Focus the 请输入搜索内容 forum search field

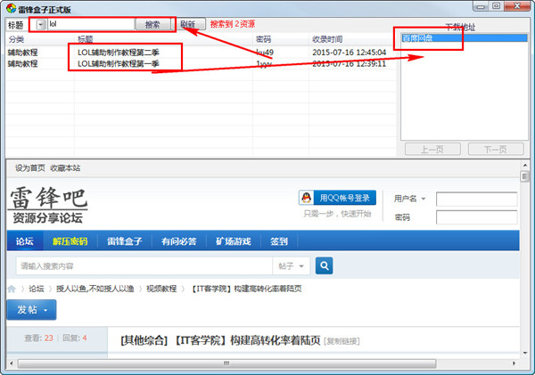(144, 266)
